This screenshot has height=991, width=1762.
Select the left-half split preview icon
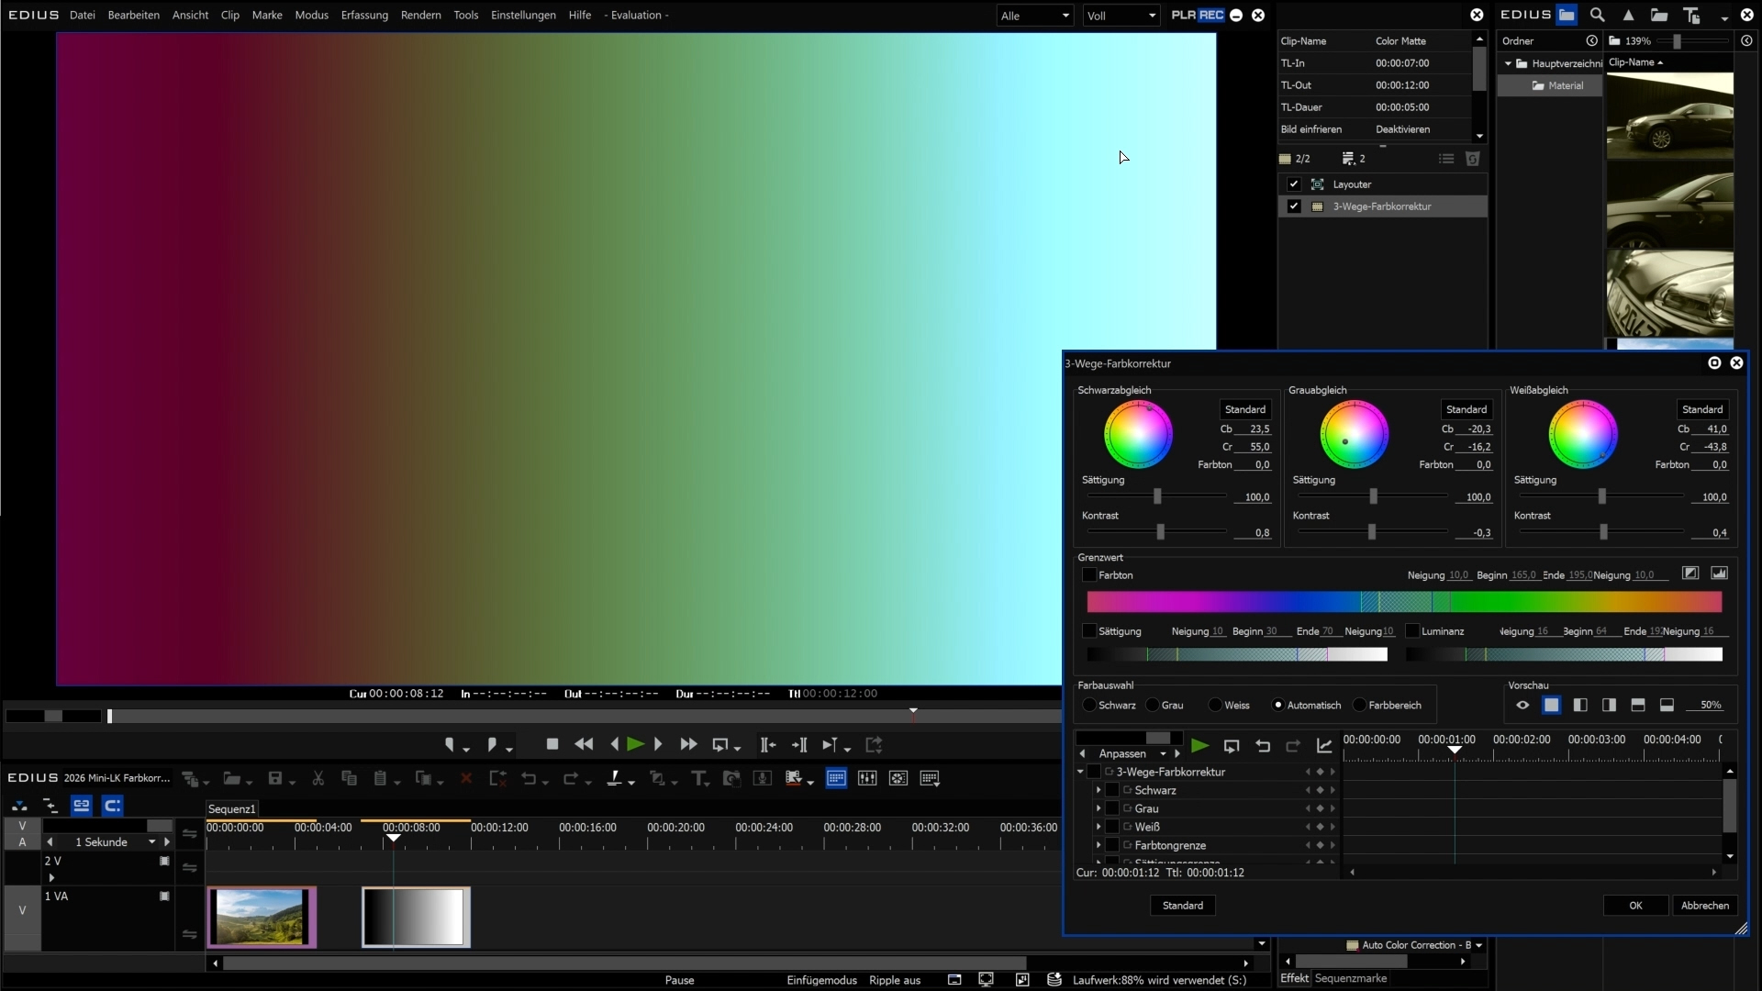click(1580, 705)
